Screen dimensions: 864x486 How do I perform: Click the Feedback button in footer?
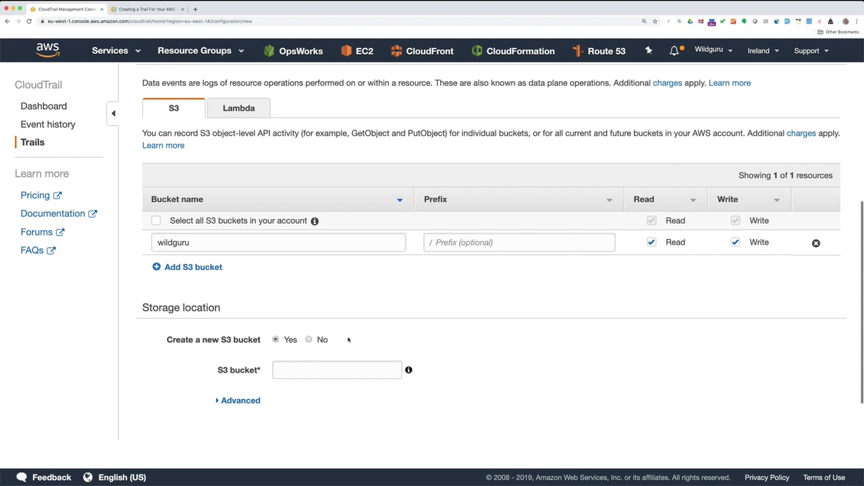tap(44, 477)
